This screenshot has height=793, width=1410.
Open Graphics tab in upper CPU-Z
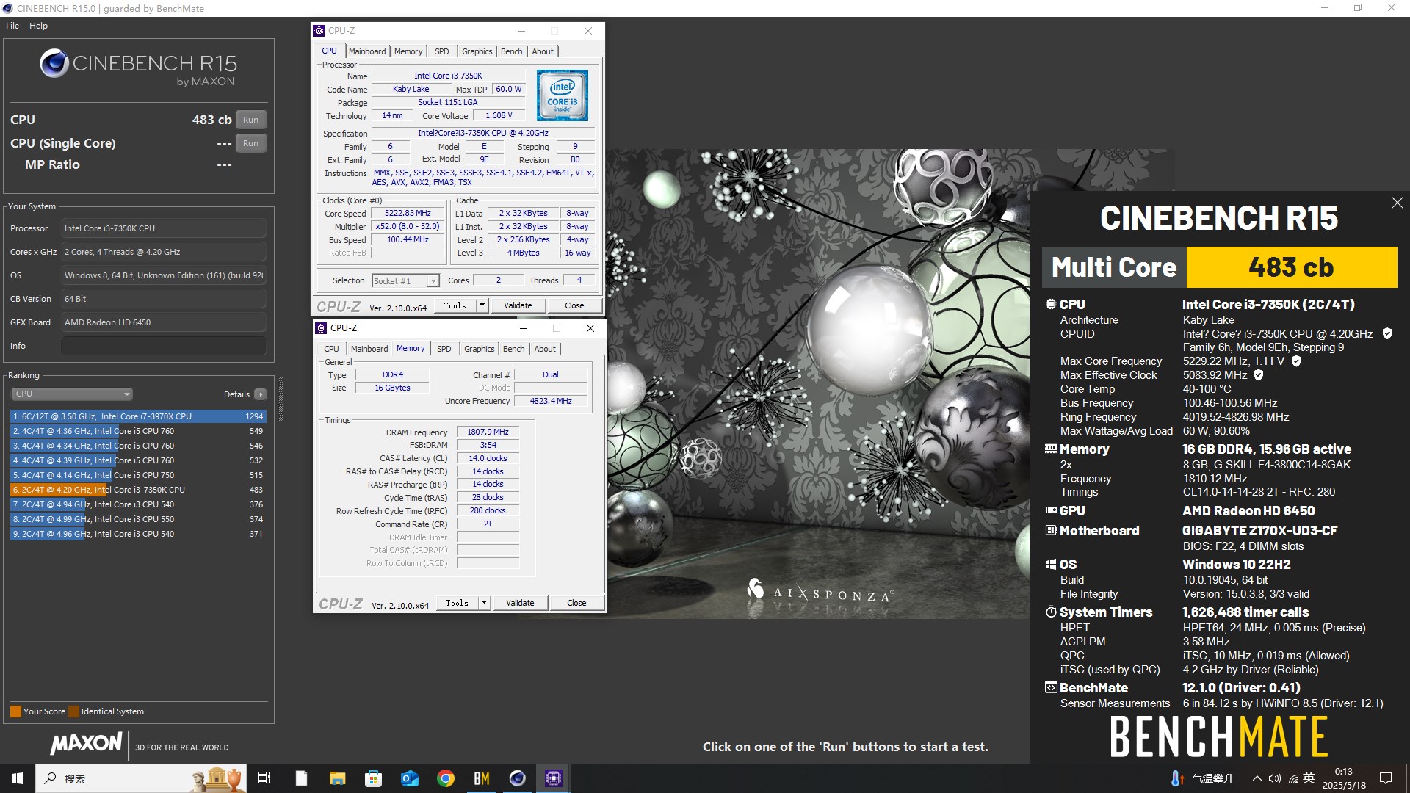(x=477, y=51)
